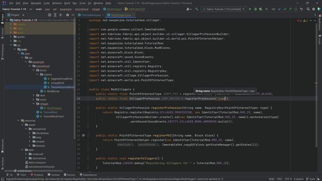
Task: Open the Refactor menu
Action: 57,3
